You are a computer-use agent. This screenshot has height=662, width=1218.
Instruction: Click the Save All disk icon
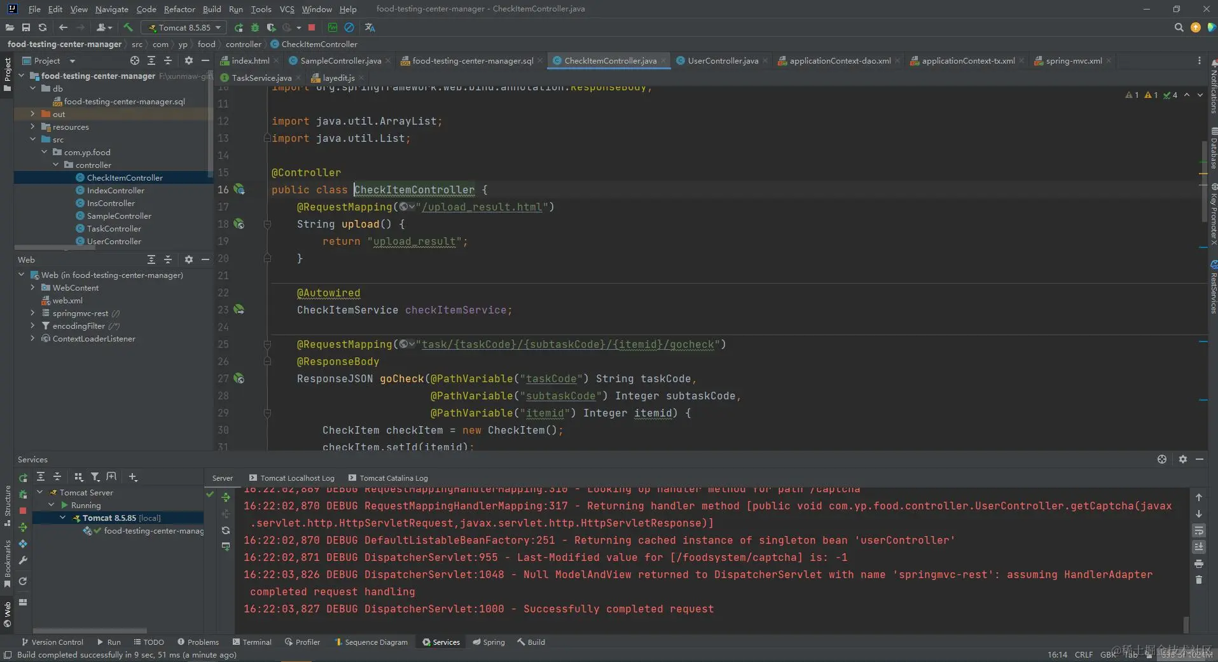click(26, 27)
